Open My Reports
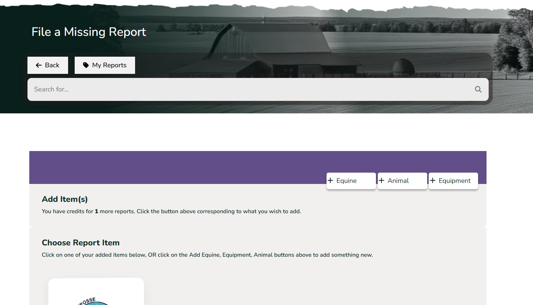The image size is (533, 305). point(105,65)
